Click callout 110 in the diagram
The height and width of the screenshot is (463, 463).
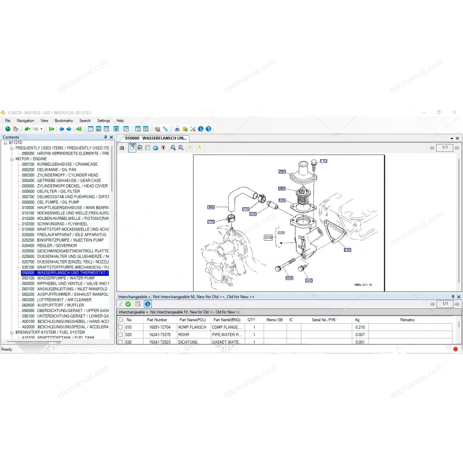324,161
